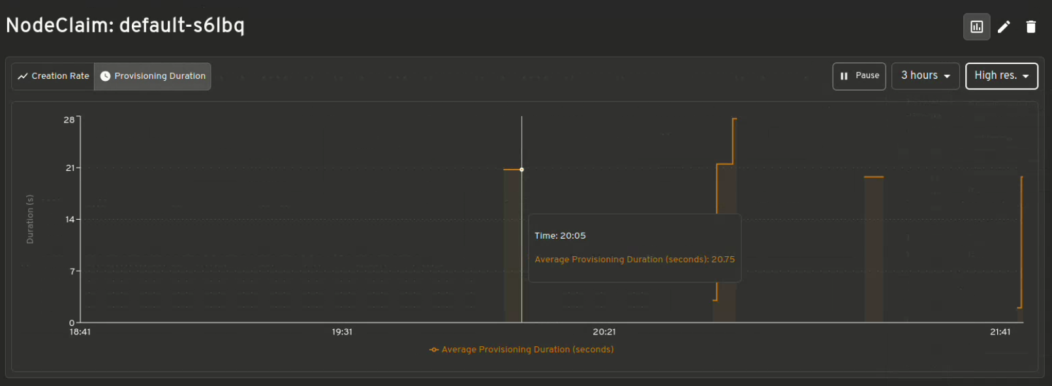Toggle the chart view icon button
This screenshot has height=386, width=1052.
tap(976, 27)
